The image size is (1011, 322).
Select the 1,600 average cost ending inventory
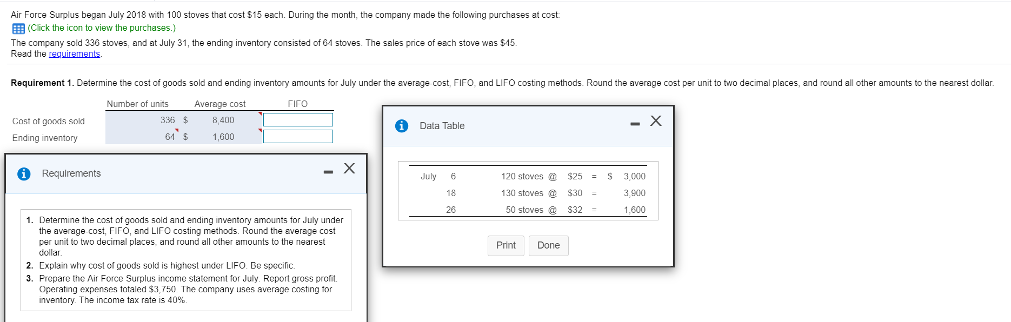click(x=223, y=137)
